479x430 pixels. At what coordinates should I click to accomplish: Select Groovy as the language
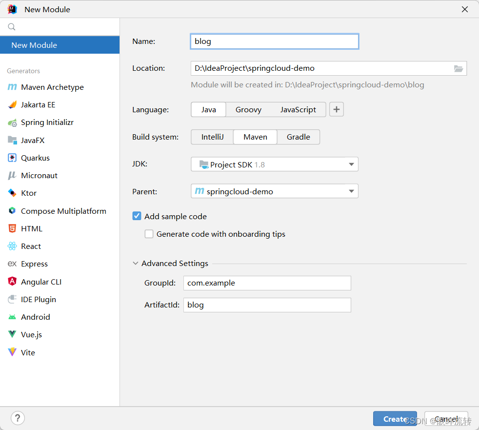[x=248, y=110]
